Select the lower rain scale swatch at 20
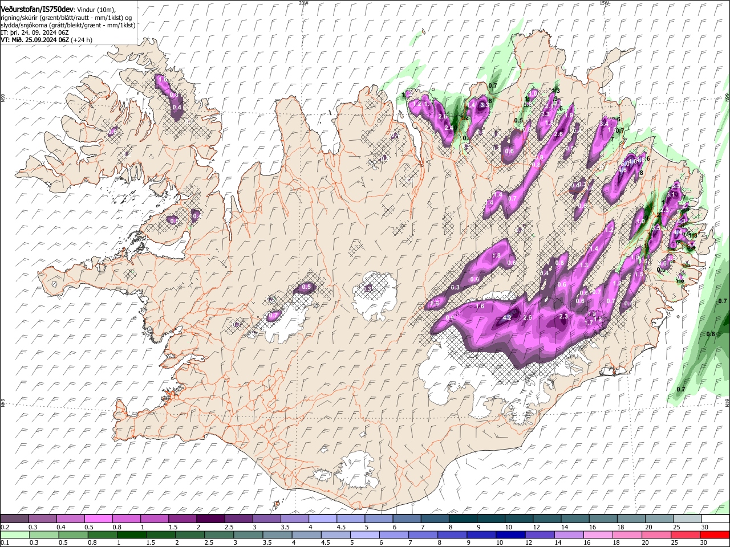Image resolution: width=730 pixels, height=547 pixels. [x=656, y=534]
